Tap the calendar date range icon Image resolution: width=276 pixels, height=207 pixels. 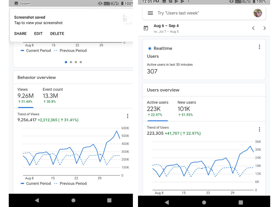point(146,28)
